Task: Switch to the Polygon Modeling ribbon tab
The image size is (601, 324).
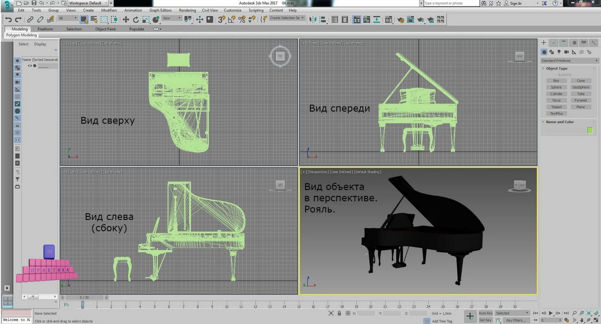Action: (22, 34)
